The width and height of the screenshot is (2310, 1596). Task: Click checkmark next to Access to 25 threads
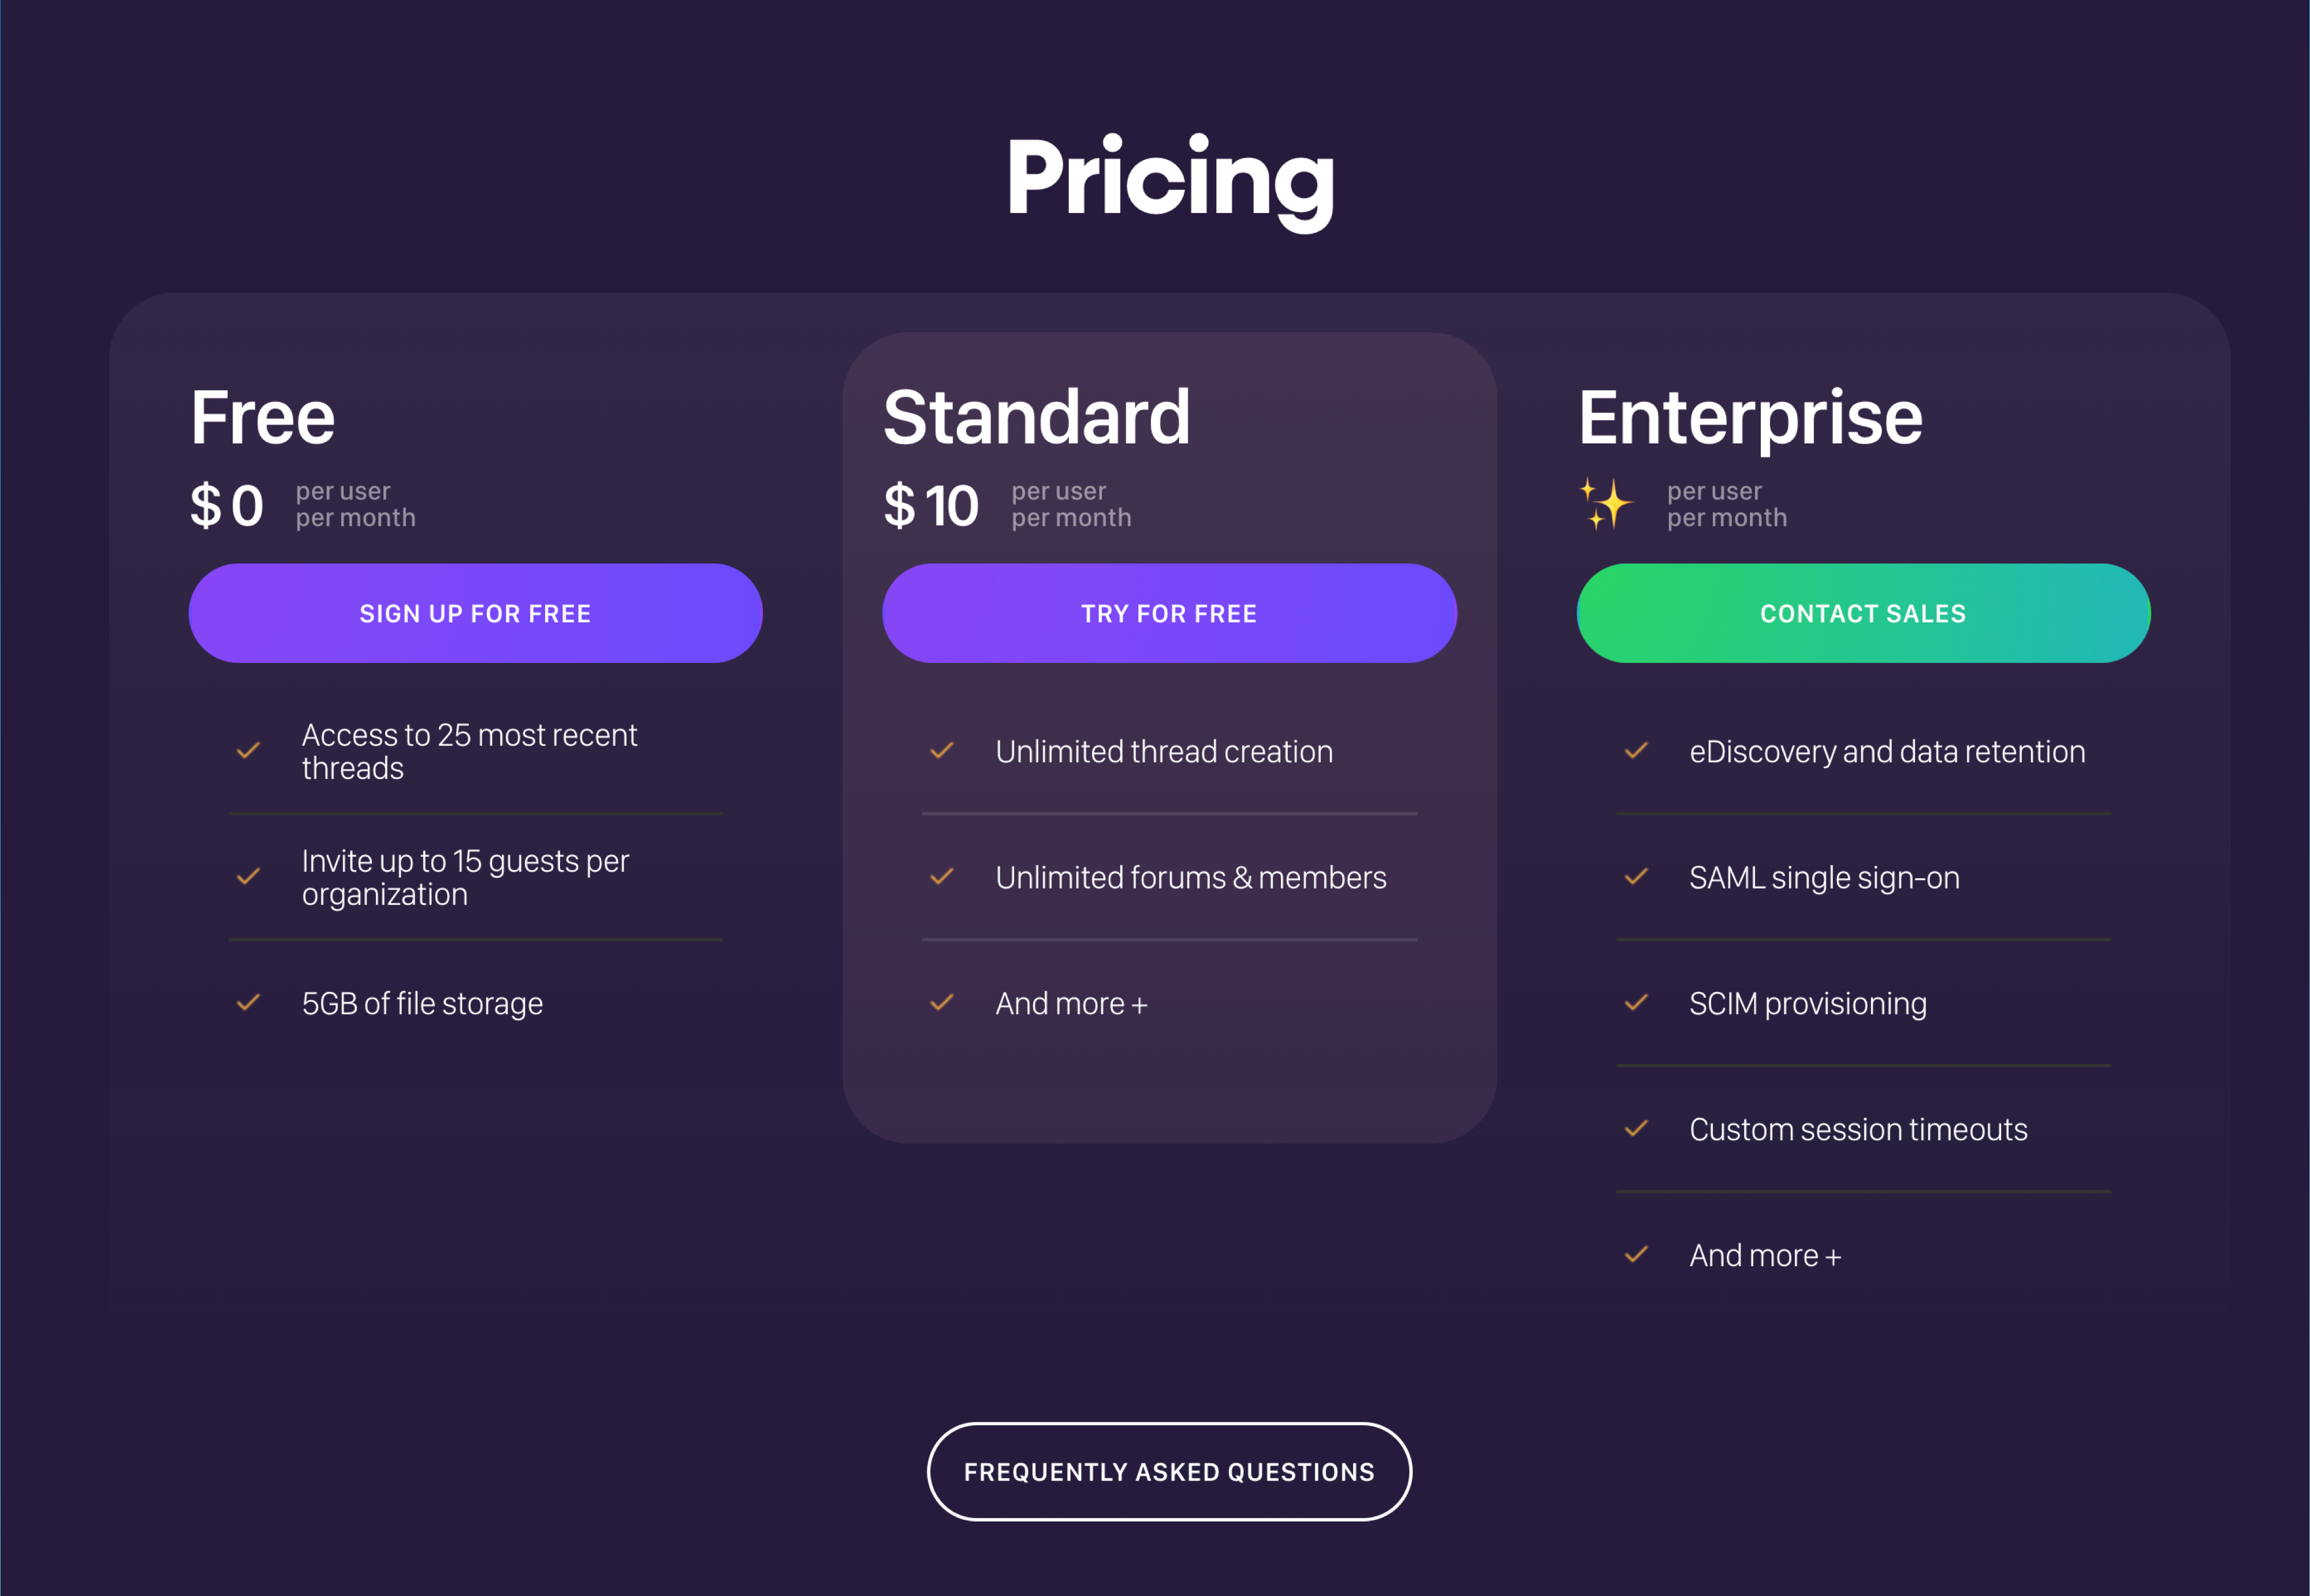248,750
